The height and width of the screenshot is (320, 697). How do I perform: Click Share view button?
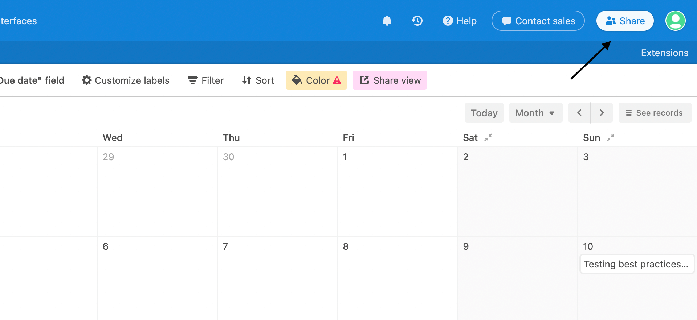(390, 80)
